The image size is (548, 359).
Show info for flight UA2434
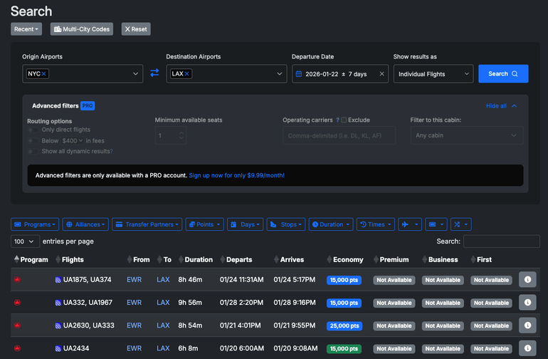pos(527,348)
